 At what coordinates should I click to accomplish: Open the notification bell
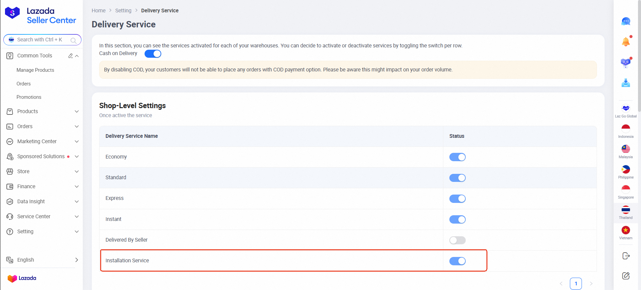pos(626,42)
